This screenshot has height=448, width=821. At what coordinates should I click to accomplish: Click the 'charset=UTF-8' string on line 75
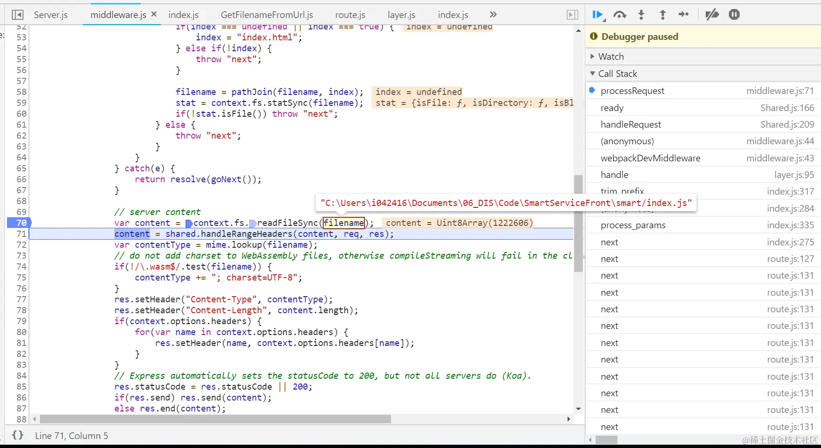[x=262, y=277]
